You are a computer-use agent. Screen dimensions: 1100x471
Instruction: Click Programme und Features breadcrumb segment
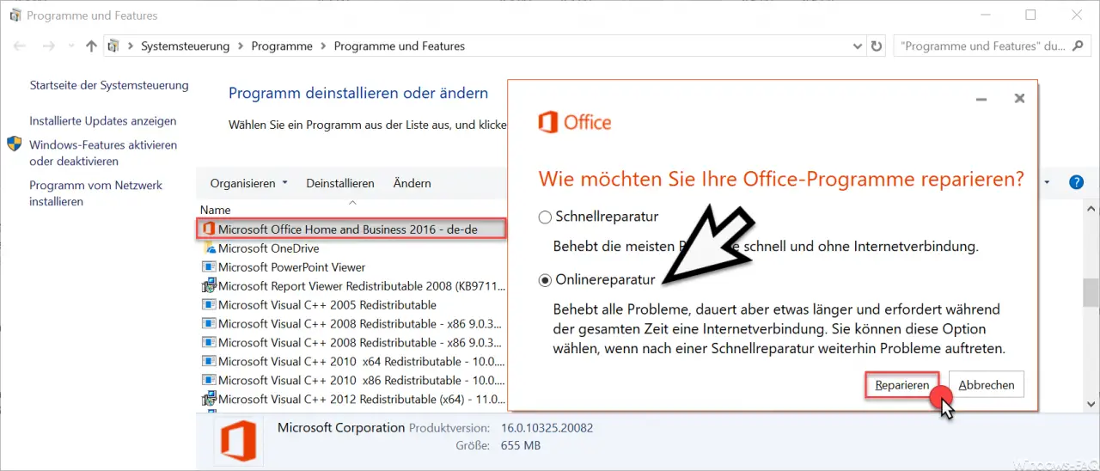(x=400, y=46)
